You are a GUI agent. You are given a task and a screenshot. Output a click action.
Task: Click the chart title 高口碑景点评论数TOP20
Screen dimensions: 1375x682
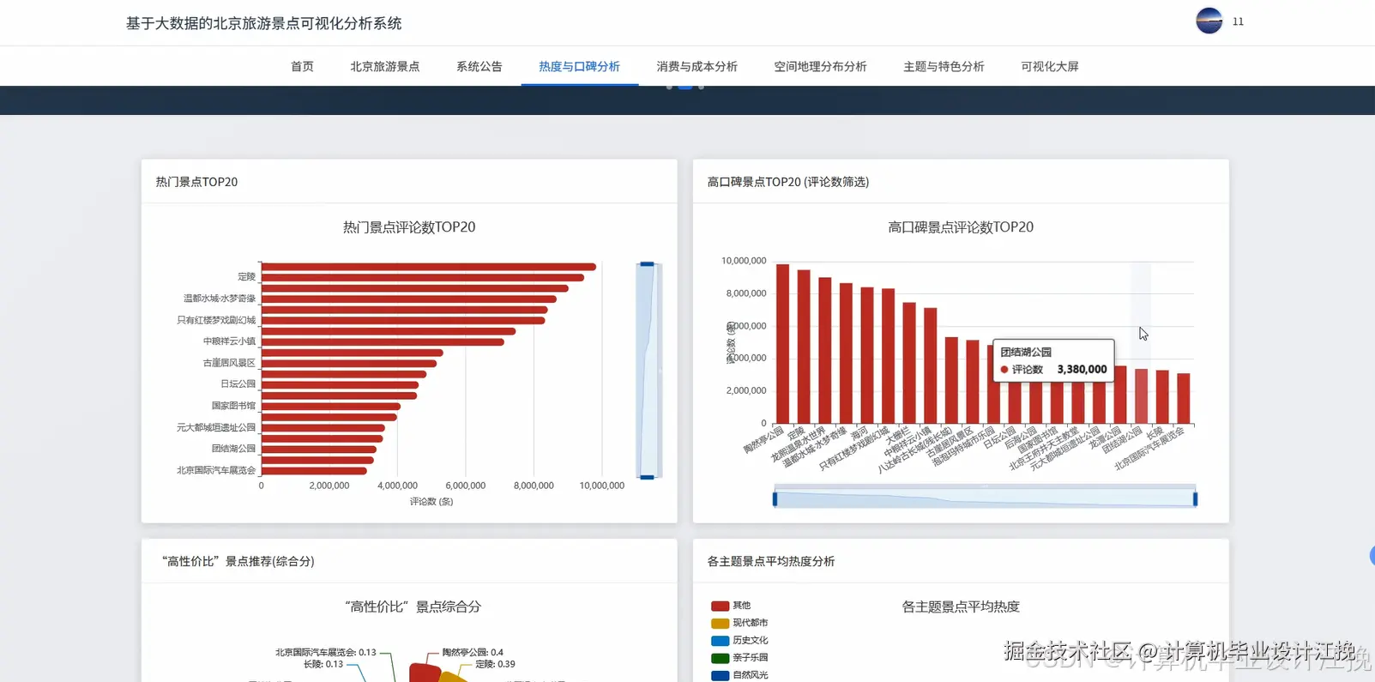(x=961, y=227)
